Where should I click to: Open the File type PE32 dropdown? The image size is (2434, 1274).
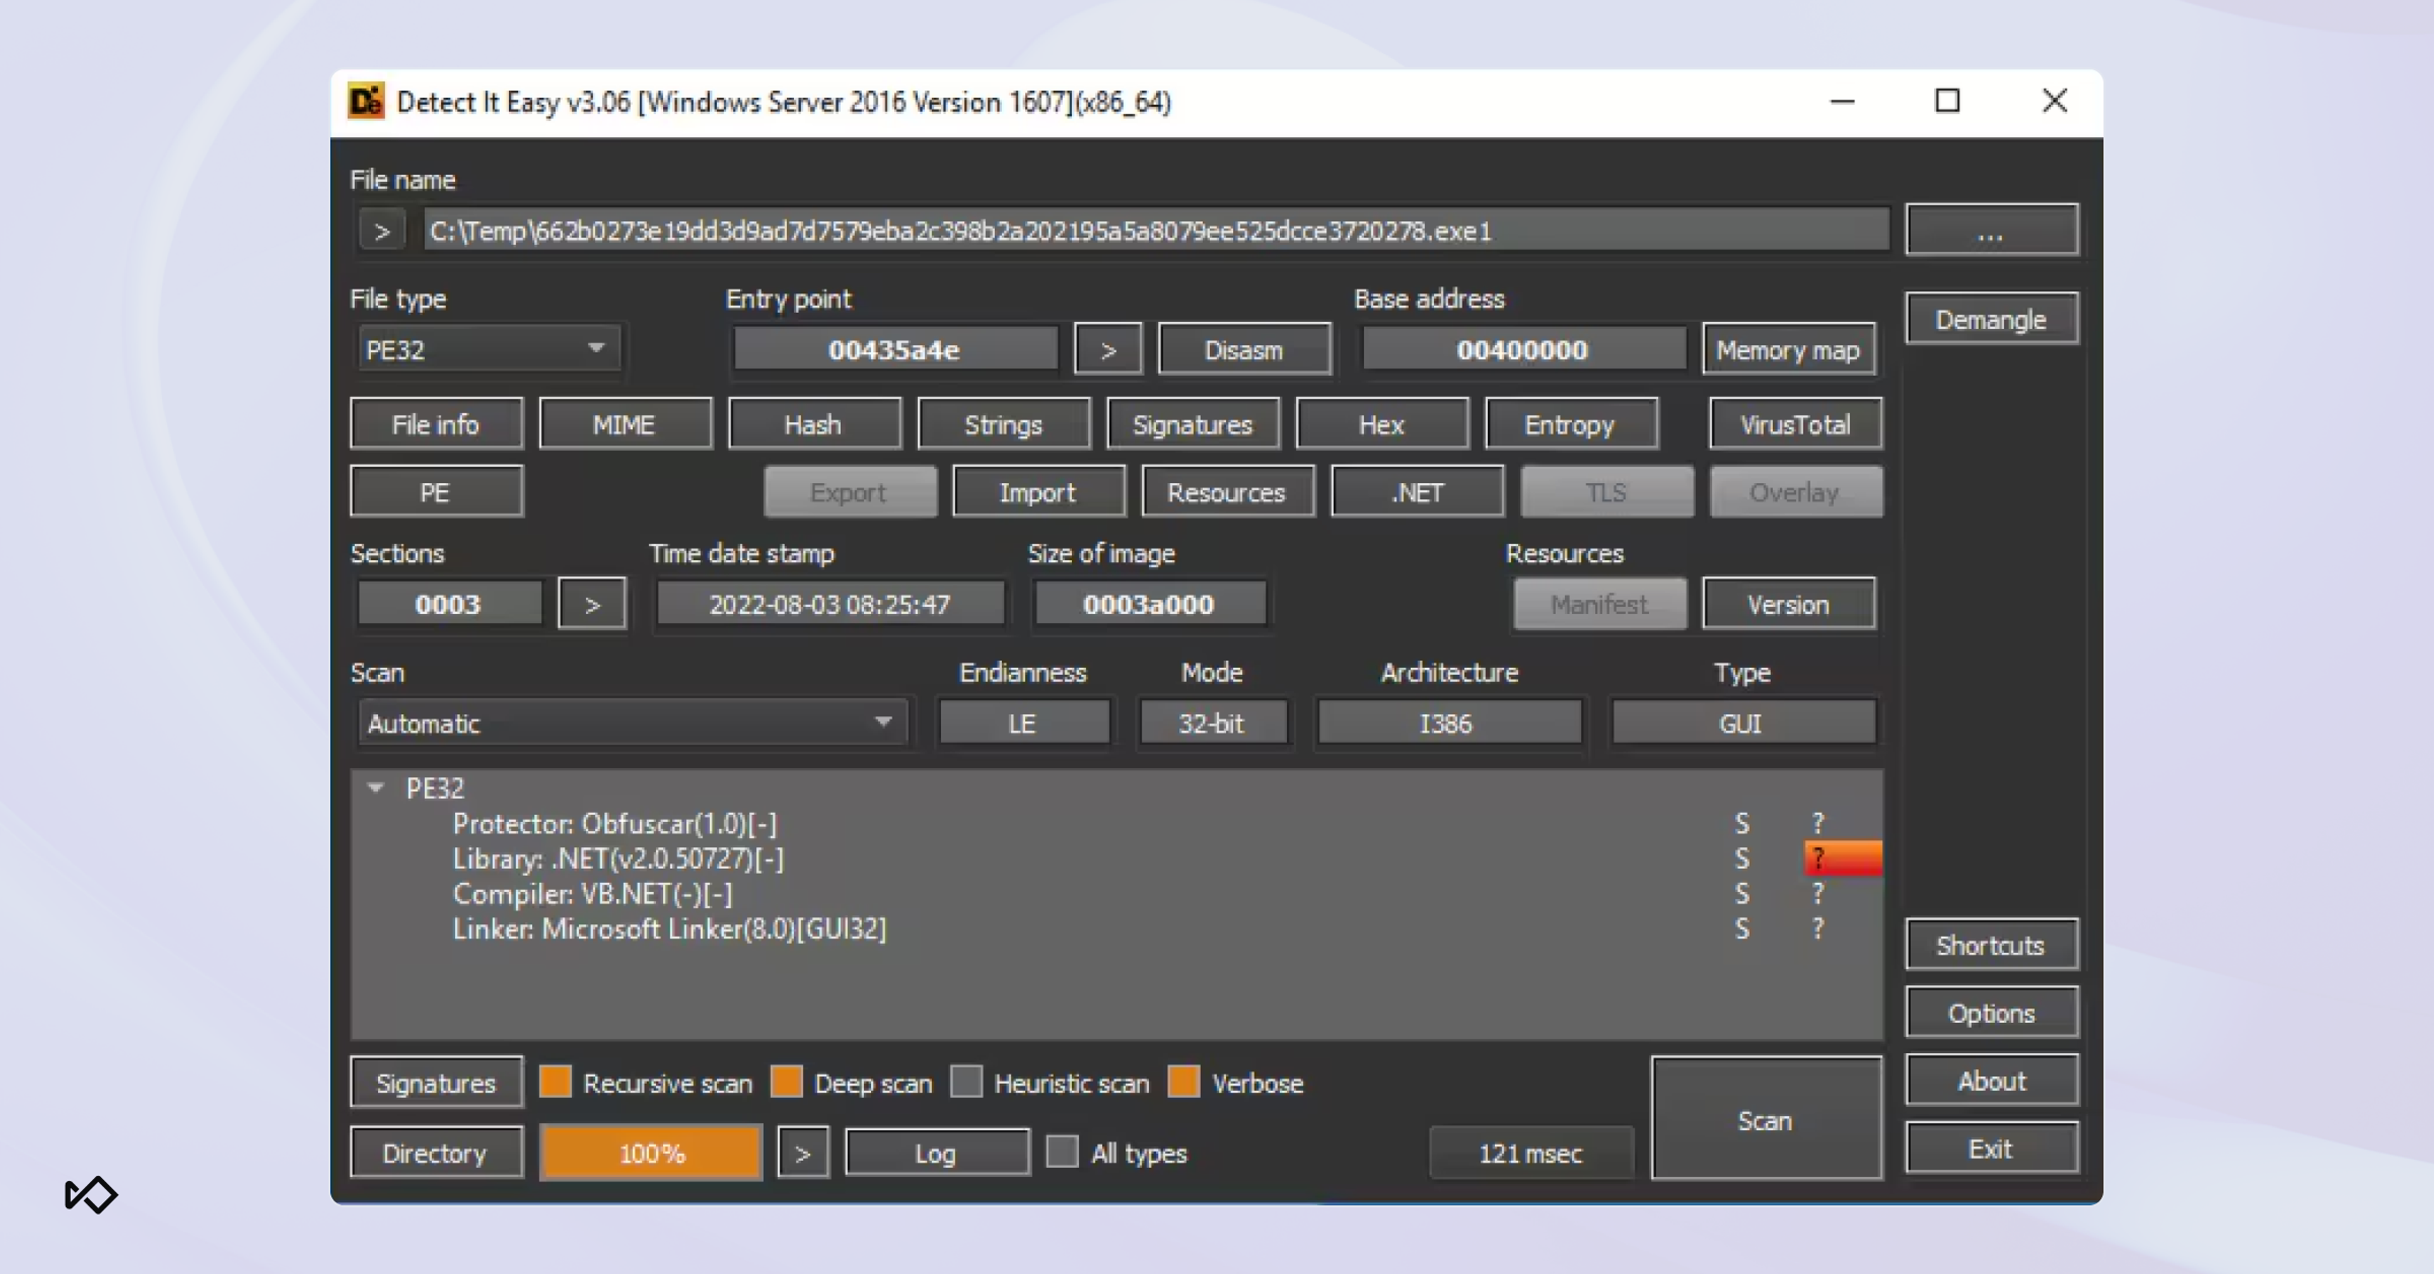(x=489, y=350)
